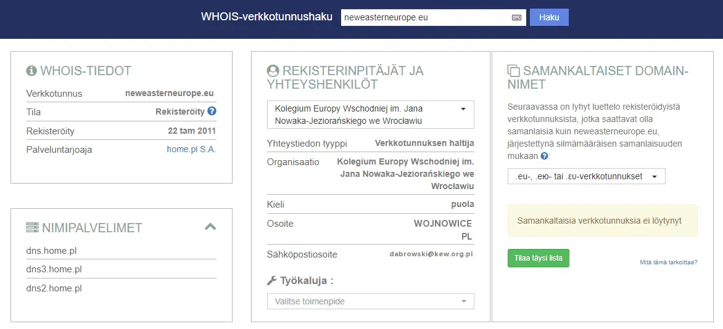Viewport: 723px width, 329px height.
Task: Click the Tilaa täysi lista button
Action: coord(538,258)
